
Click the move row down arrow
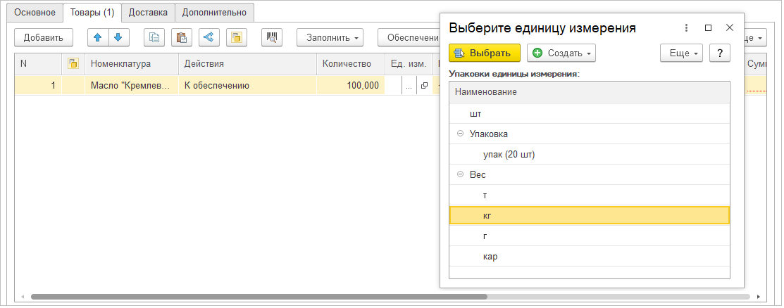pos(118,37)
